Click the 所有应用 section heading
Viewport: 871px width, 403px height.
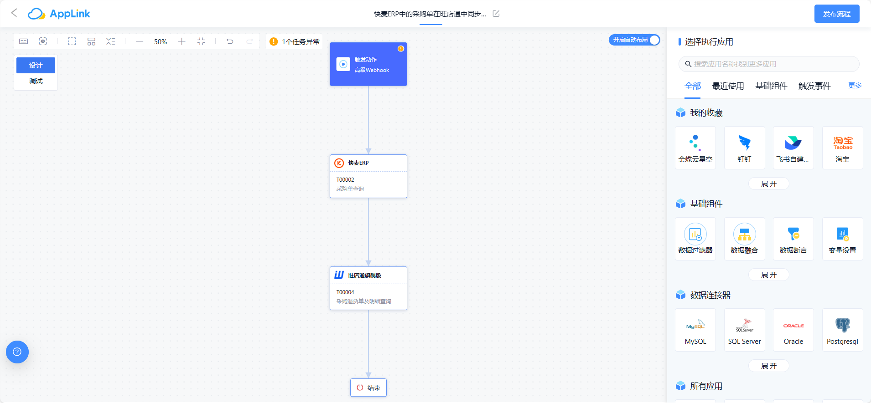[x=706, y=386]
